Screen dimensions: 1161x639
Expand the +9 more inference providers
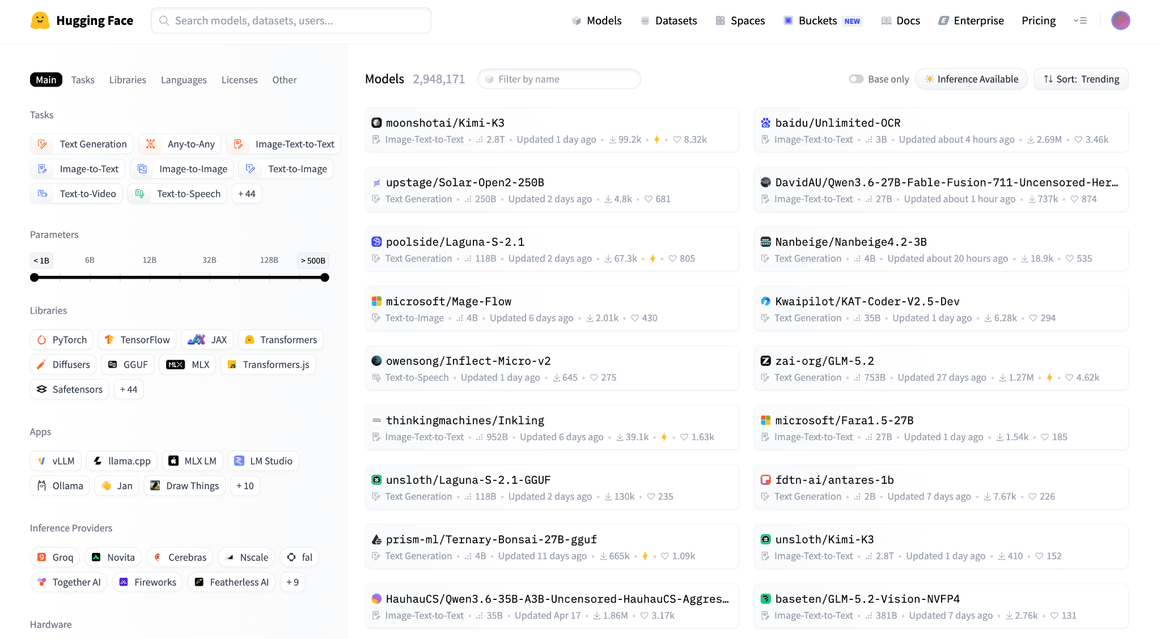(293, 582)
